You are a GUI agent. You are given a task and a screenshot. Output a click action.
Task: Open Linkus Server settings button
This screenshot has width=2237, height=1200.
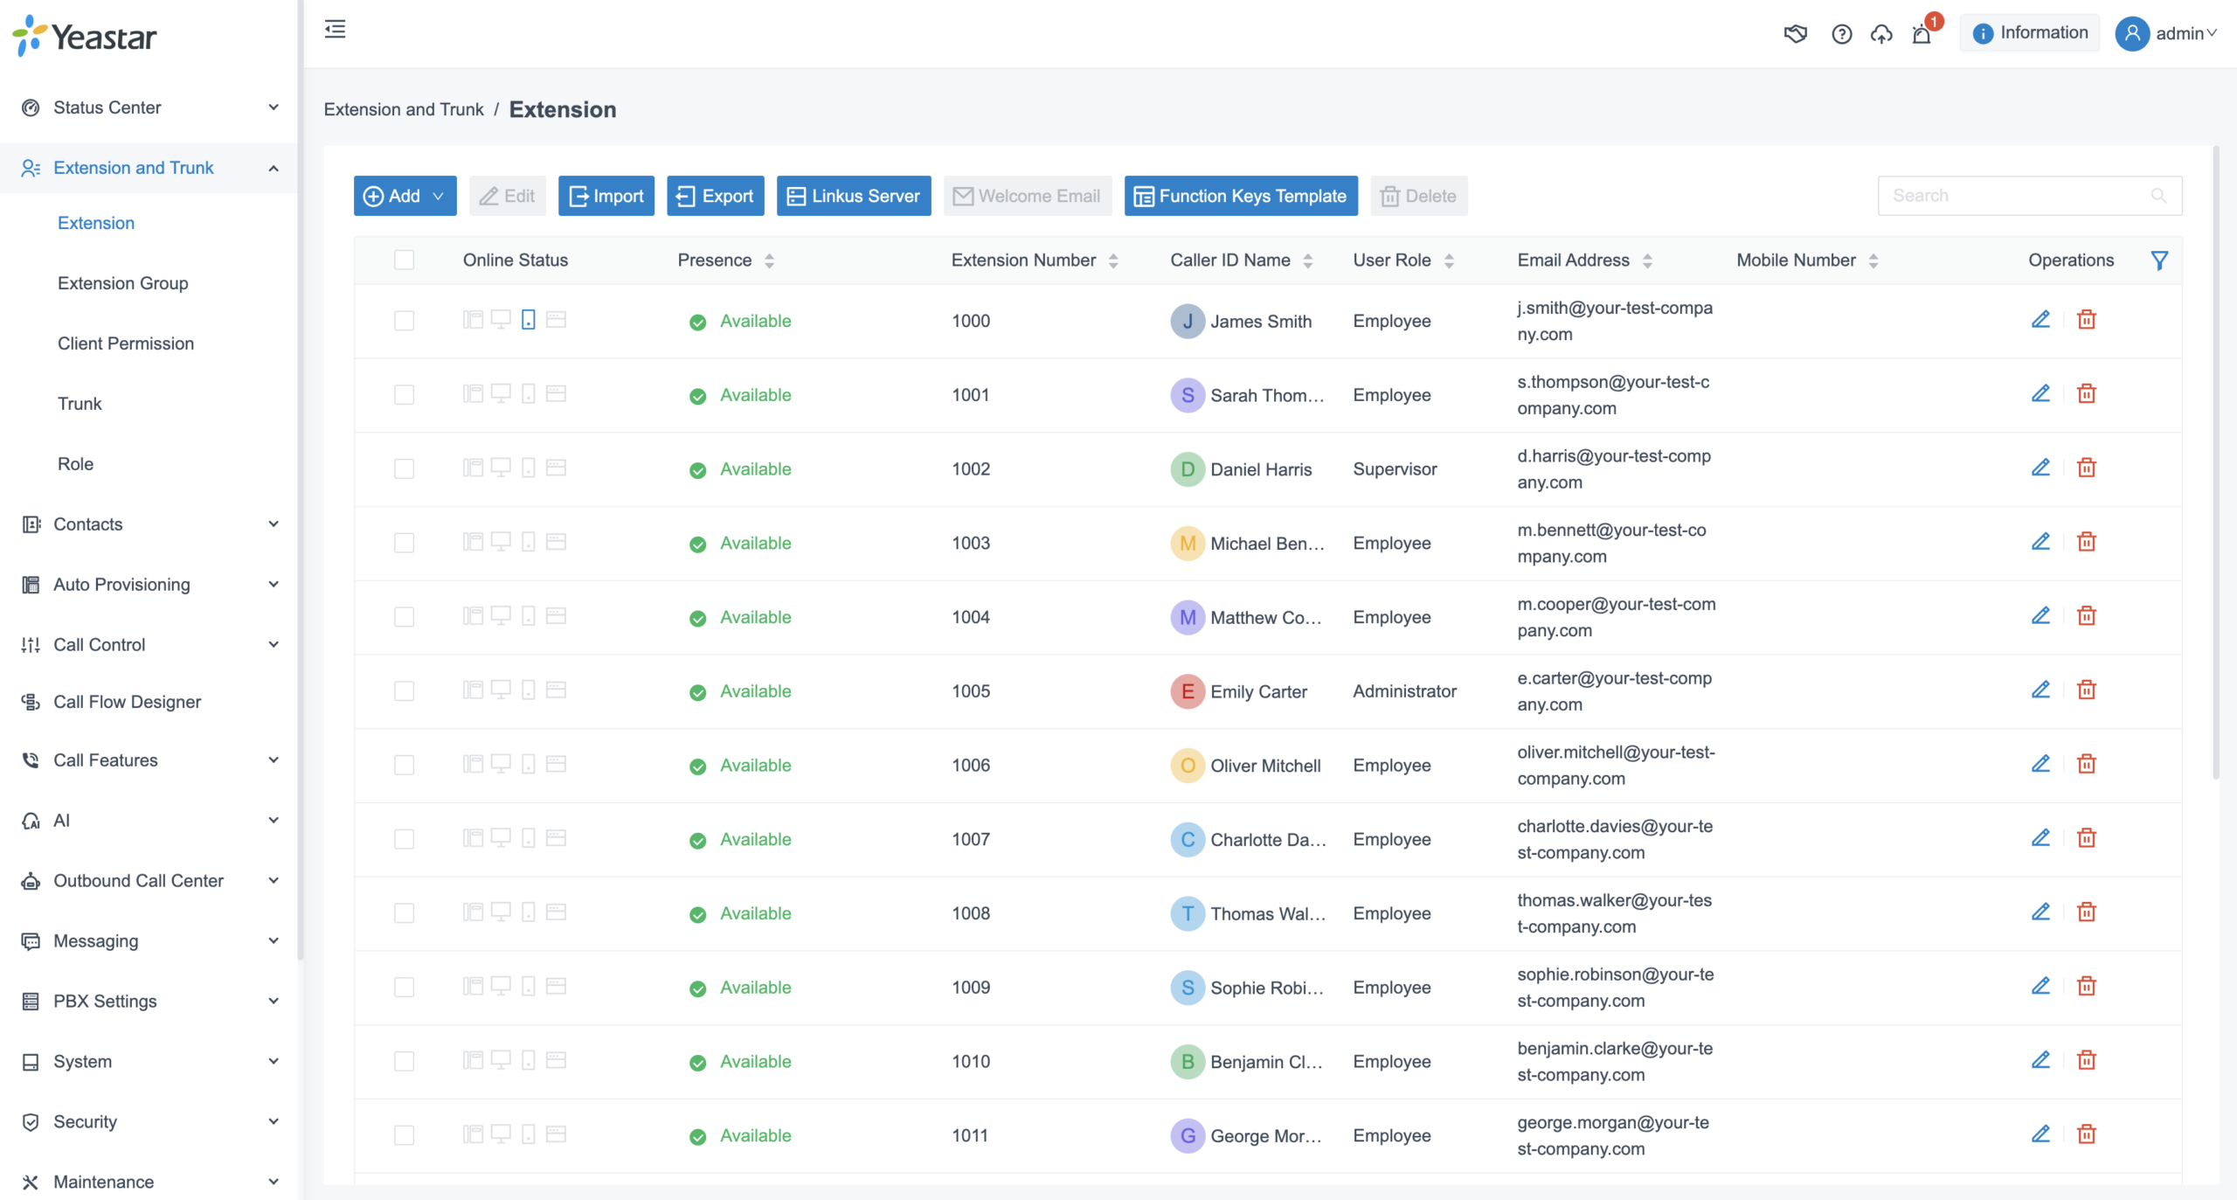coord(854,196)
